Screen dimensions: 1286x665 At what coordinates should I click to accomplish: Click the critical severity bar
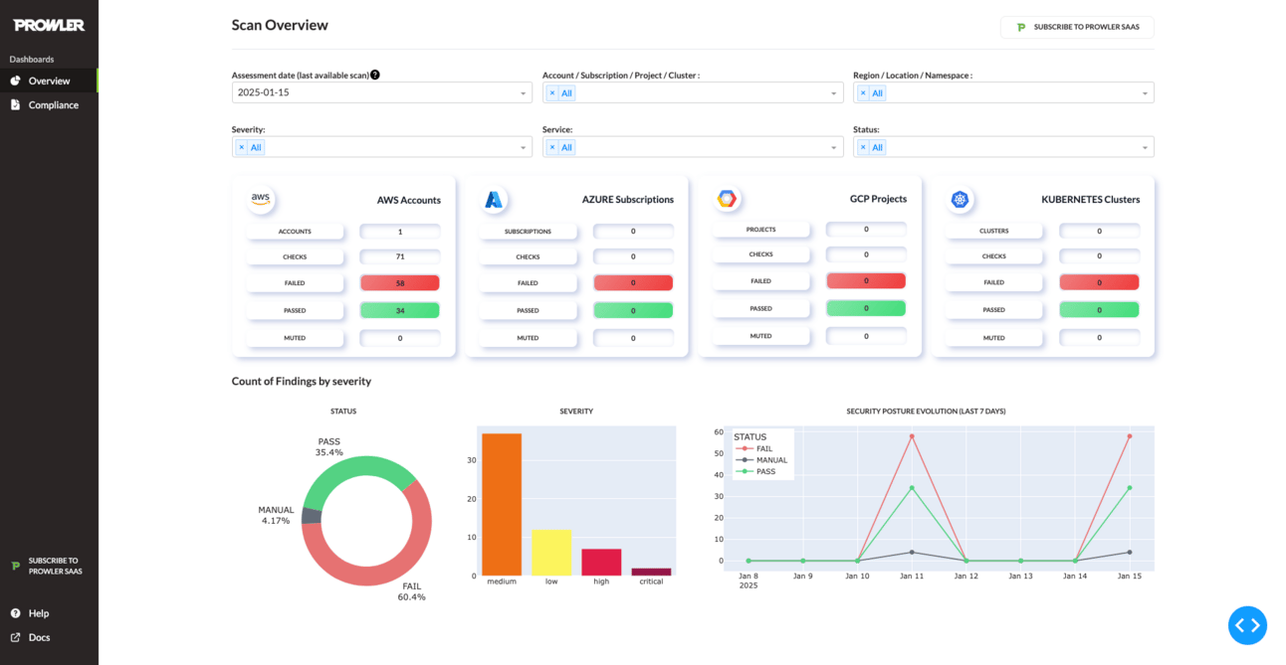(651, 572)
